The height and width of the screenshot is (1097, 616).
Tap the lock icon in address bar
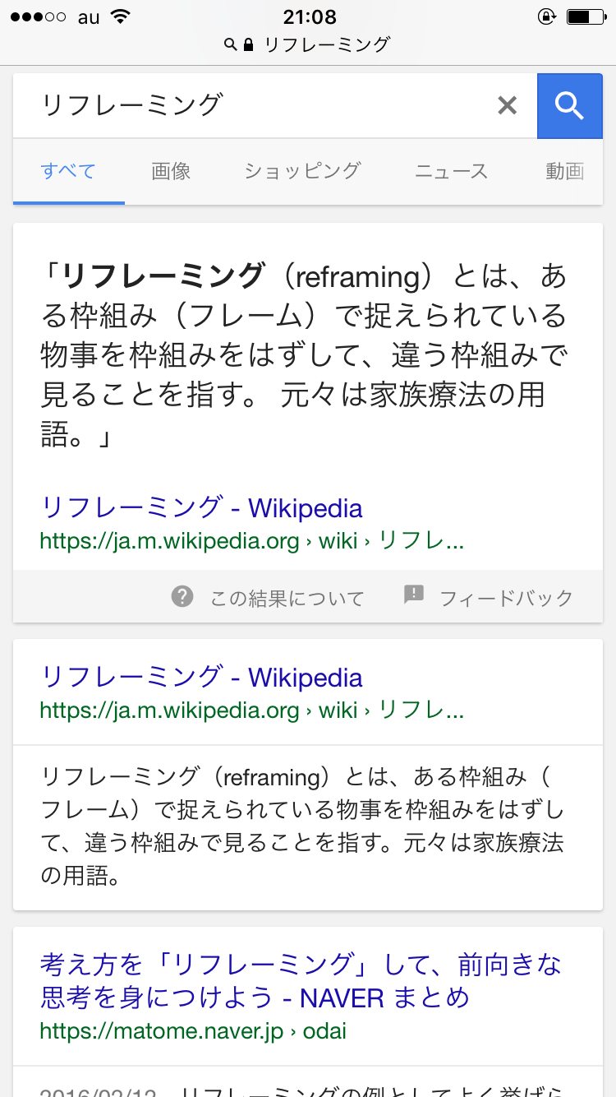click(249, 44)
